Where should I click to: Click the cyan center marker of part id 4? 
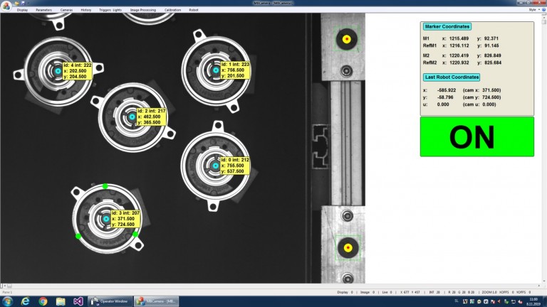point(58,71)
